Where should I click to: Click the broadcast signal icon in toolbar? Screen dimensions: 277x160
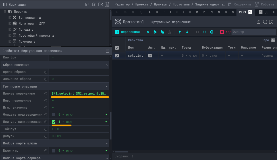click(205, 32)
